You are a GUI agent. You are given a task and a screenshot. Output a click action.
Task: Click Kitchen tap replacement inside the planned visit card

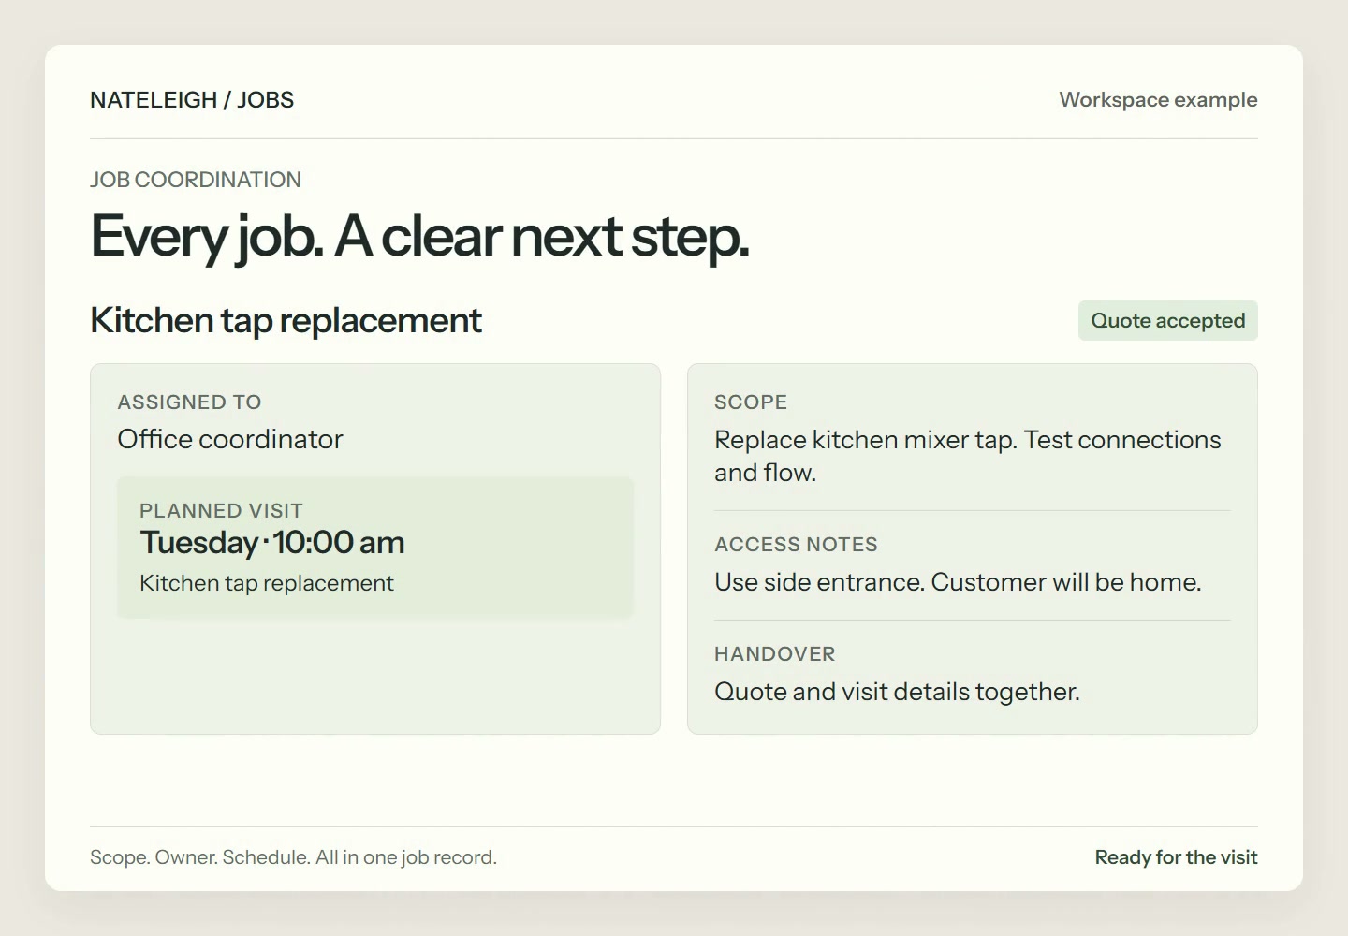coord(267,583)
